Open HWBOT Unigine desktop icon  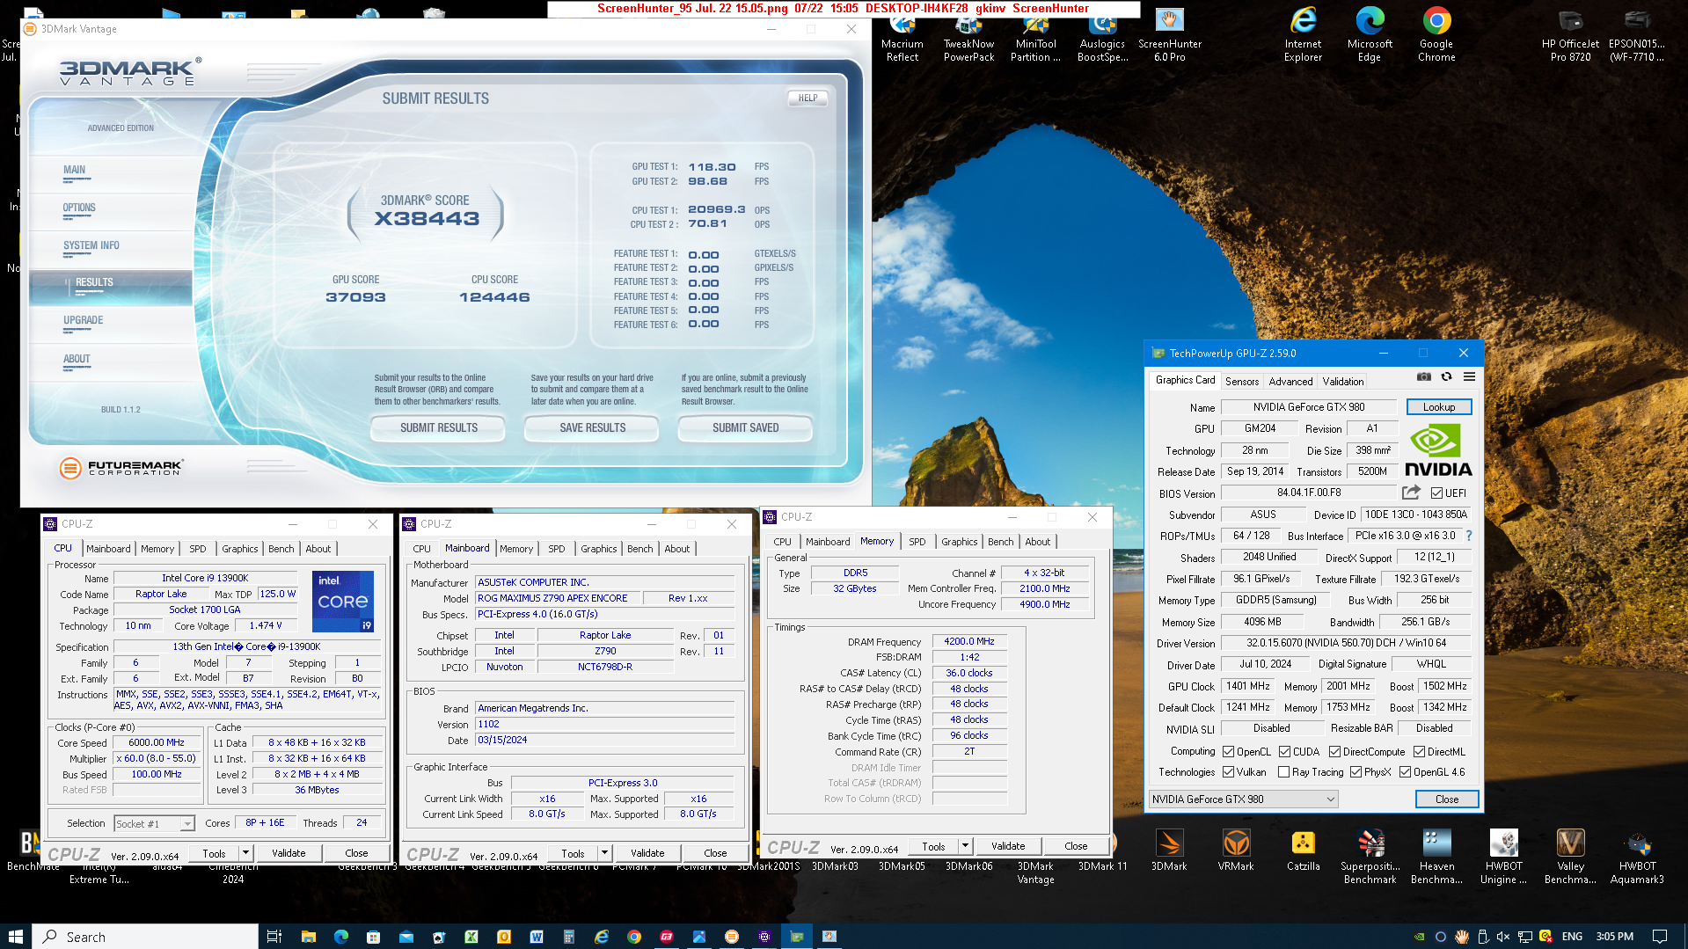(1503, 857)
